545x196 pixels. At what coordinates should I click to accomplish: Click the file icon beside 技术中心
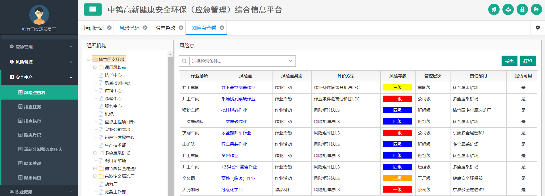[101, 75]
